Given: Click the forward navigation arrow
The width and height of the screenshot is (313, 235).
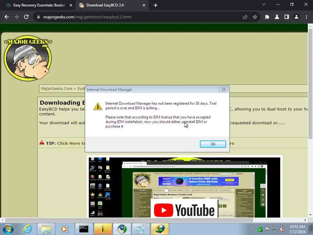Looking at the screenshot, I should pyautogui.click(x=17, y=17).
